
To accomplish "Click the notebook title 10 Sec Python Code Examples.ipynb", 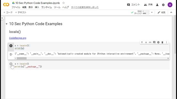I will point(38,3).
